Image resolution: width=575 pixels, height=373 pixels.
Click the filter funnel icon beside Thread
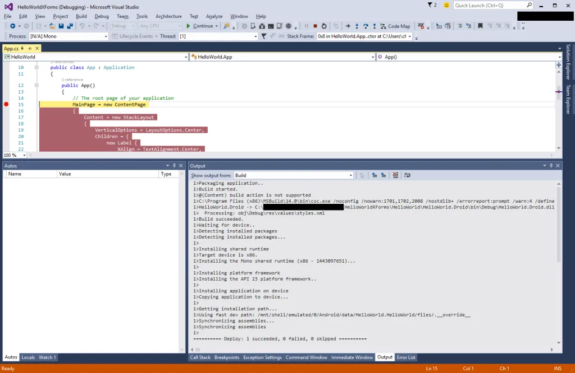[264, 36]
